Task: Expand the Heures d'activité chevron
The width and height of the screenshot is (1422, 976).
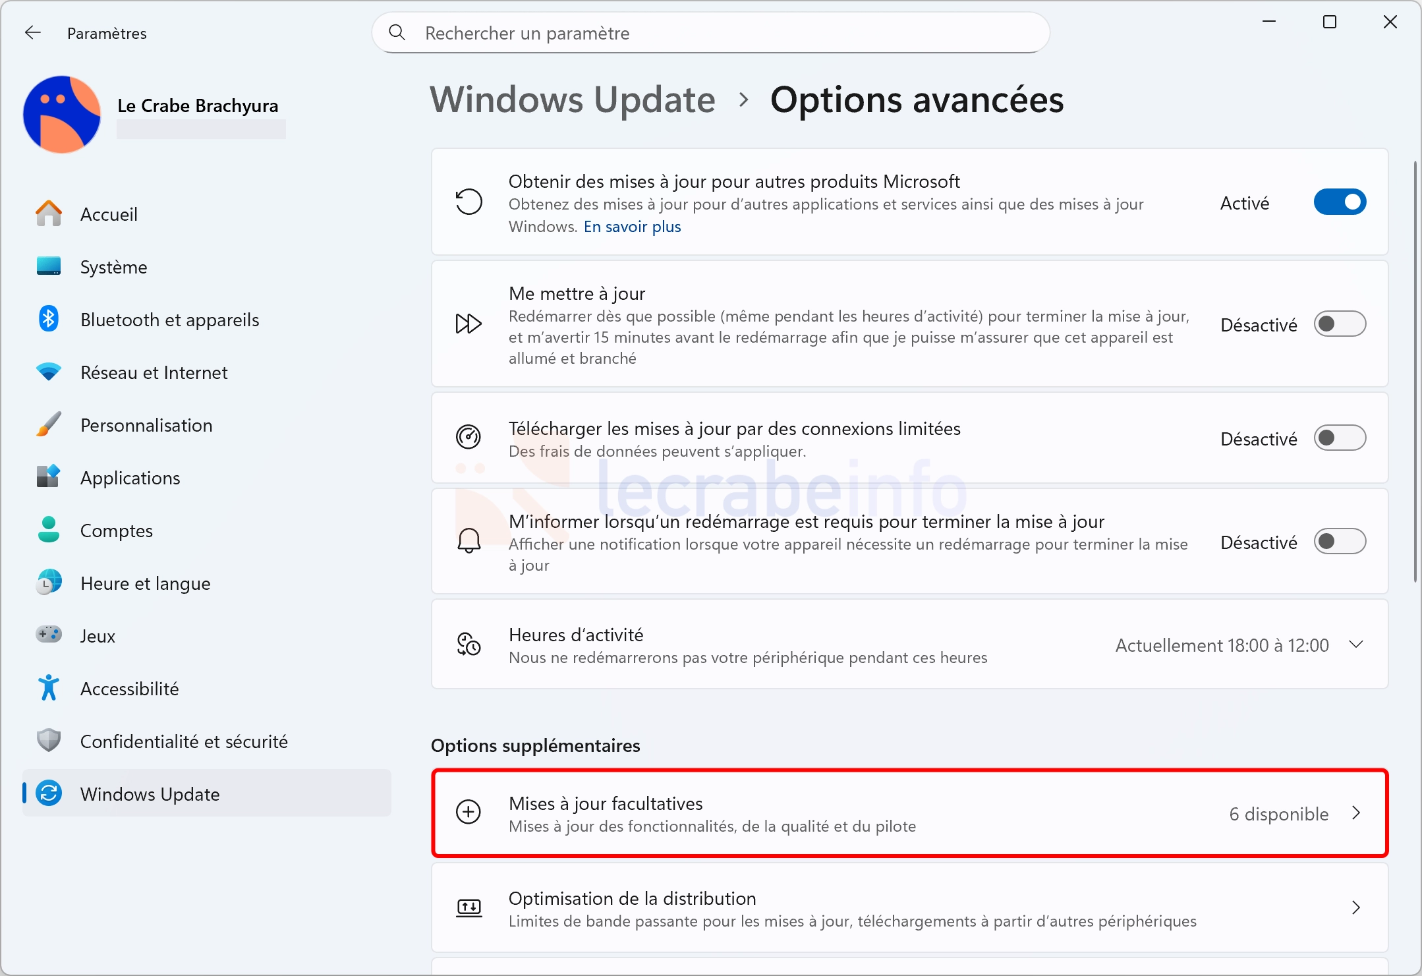Action: tap(1356, 645)
